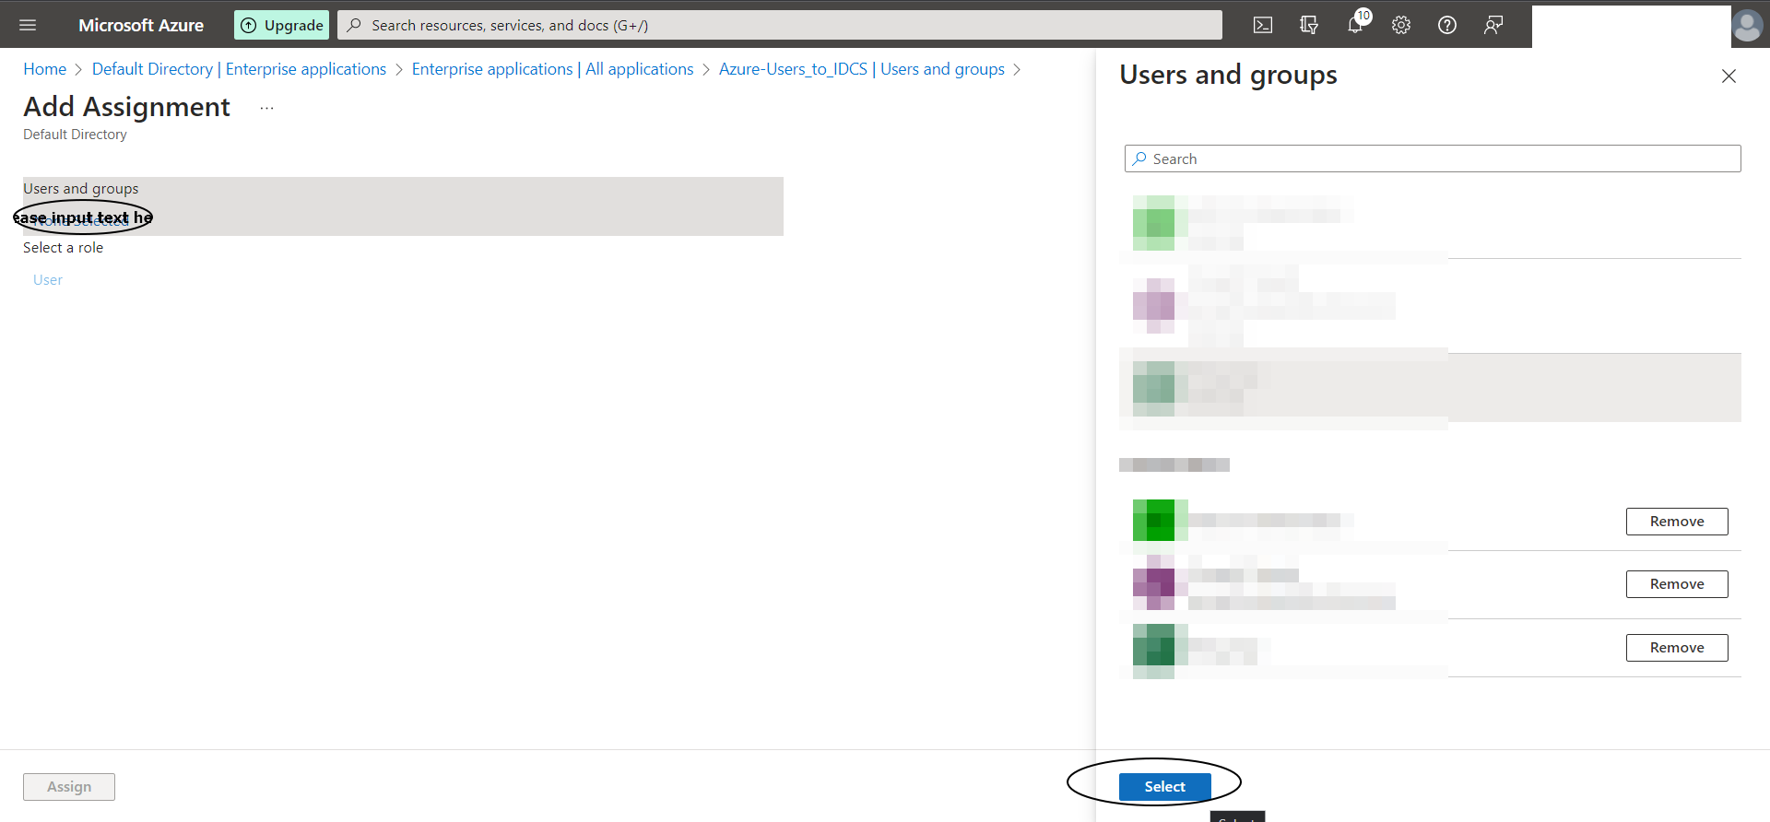Open the ellipsis menu beside Add Assignment
This screenshot has height=822, width=1770.
pos(266,108)
